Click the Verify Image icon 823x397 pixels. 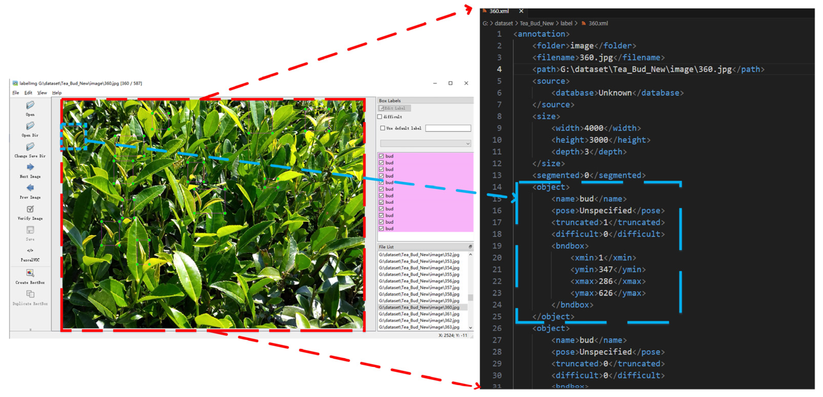click(30, 209)
